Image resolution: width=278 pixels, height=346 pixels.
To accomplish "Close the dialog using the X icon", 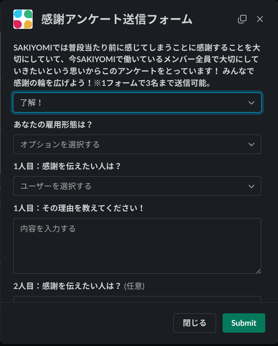I will click(x=260, y=19).
